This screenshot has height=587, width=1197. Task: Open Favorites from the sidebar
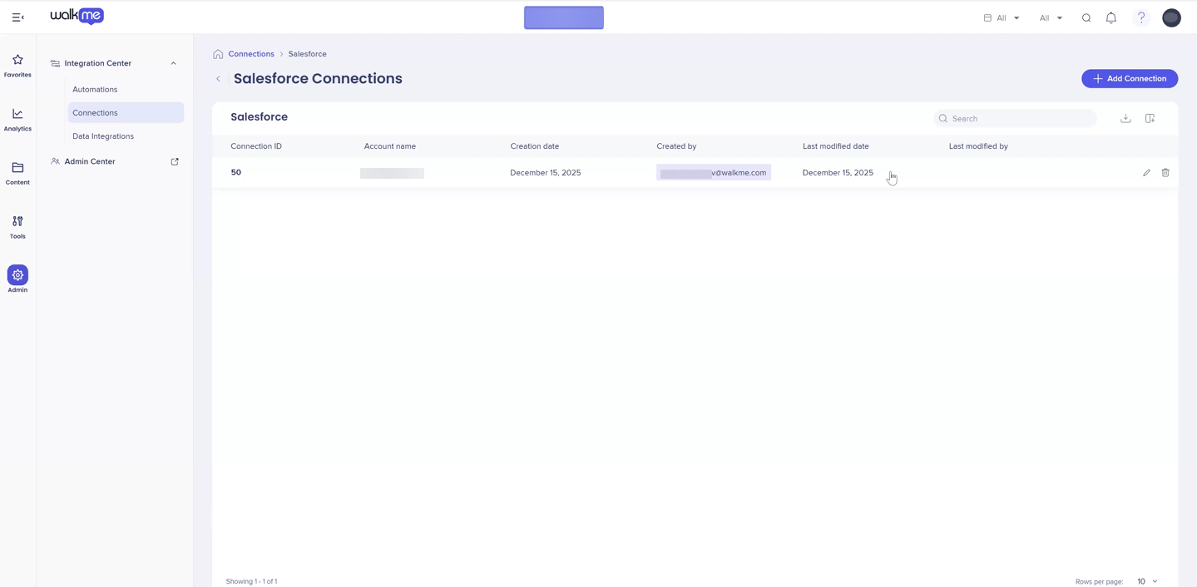(x=17, y=66)
